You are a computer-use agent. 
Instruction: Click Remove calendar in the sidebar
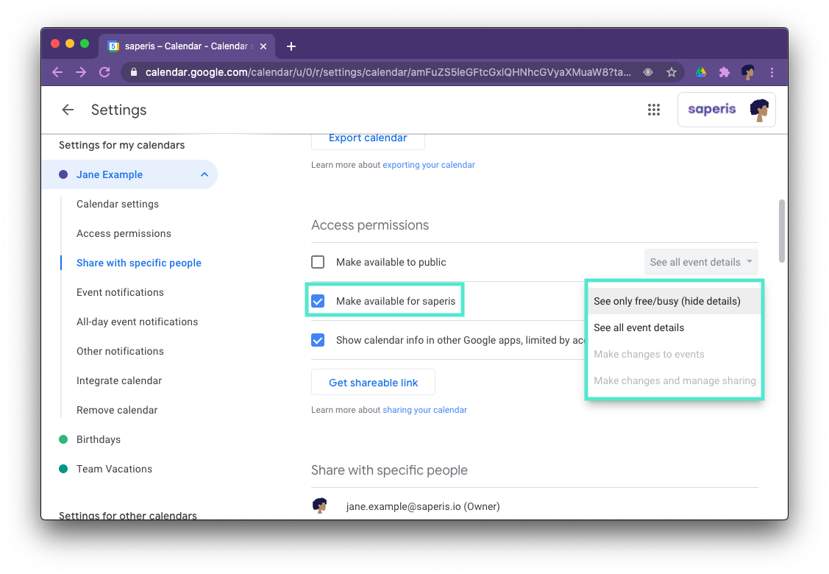coord(117,410)
